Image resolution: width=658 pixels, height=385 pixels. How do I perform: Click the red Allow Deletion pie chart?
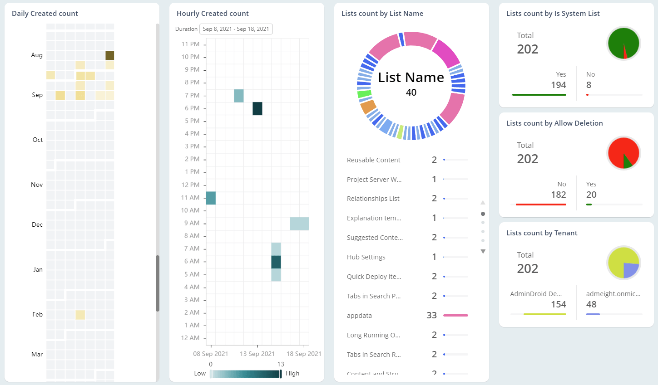click(623, 153)
